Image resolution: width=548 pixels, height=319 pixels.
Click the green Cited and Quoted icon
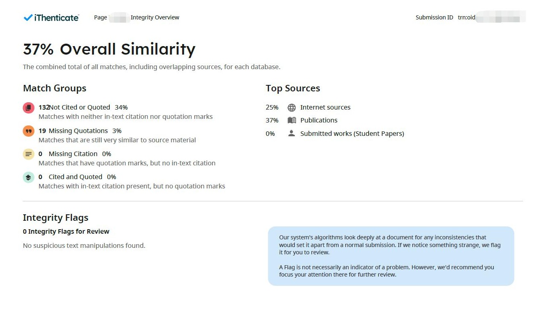28,177
